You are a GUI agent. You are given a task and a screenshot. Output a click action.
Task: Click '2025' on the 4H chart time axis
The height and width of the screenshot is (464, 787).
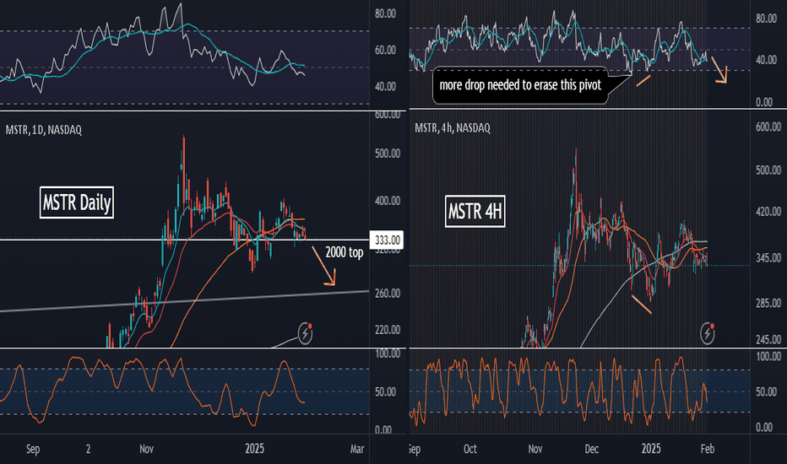click(651, 449)
